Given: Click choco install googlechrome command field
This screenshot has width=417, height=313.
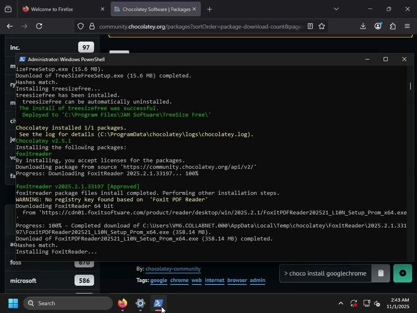Looking at the screenshot, I should (325, 273).
